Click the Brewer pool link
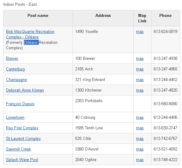Image resolution: width=182 pixels, height=168 pixels. pyautogui.click(x=12, y=59)
